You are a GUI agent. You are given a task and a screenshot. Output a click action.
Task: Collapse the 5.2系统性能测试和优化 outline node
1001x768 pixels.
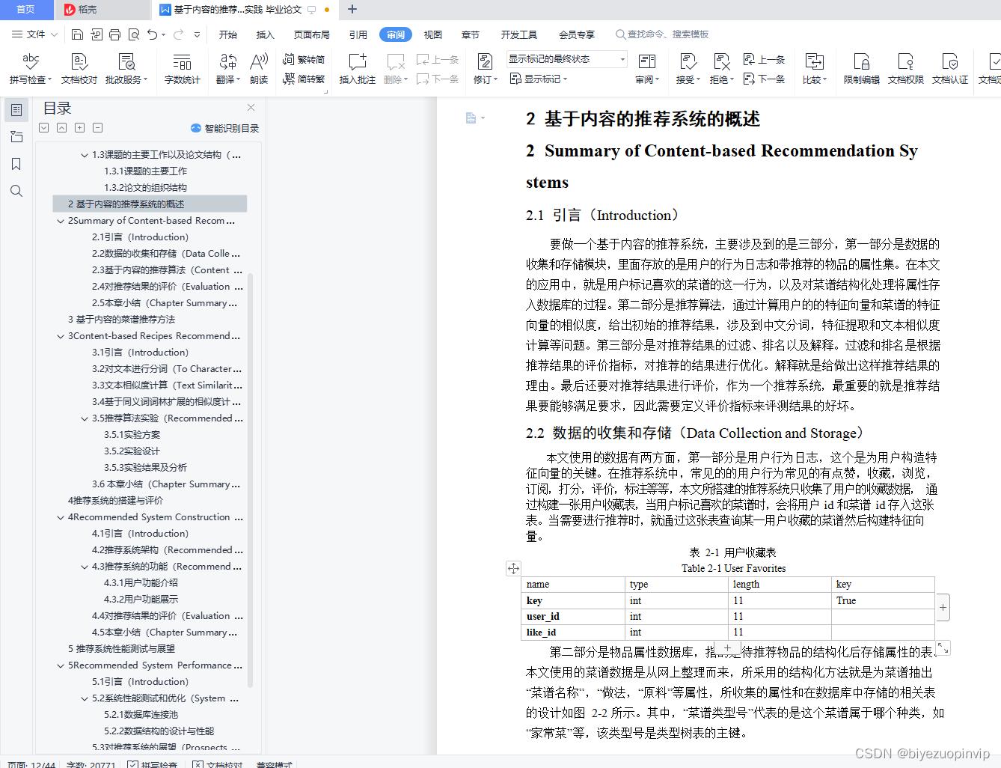(85, 698)
